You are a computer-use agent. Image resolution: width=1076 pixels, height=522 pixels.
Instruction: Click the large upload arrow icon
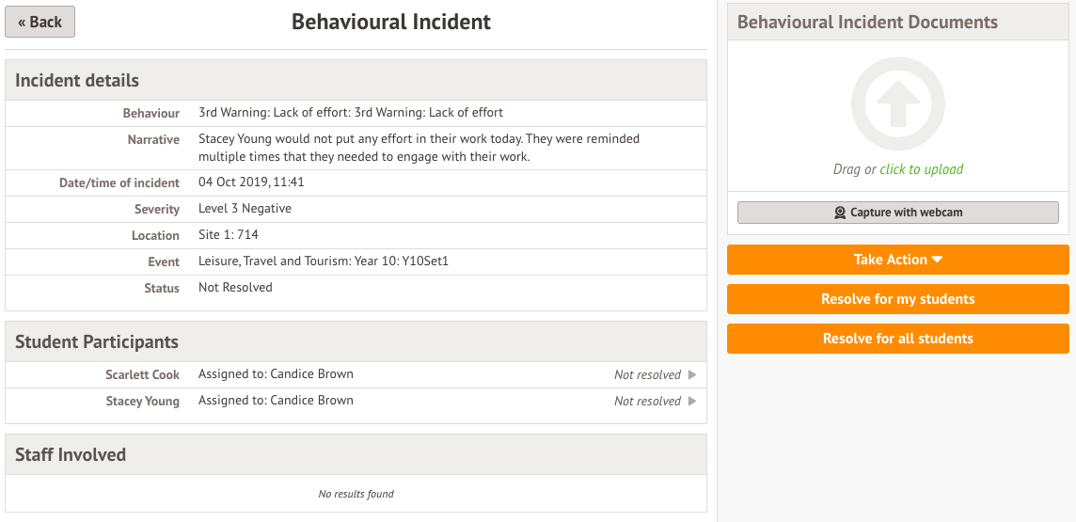click(897, 104)
